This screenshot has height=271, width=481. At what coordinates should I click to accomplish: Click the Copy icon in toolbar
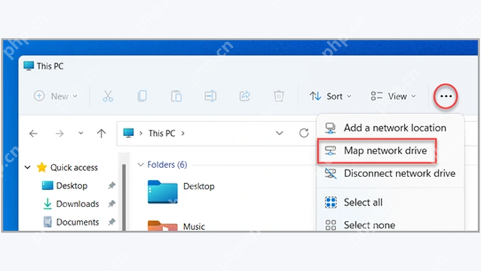pyautogui.click(x=142, y=96)
